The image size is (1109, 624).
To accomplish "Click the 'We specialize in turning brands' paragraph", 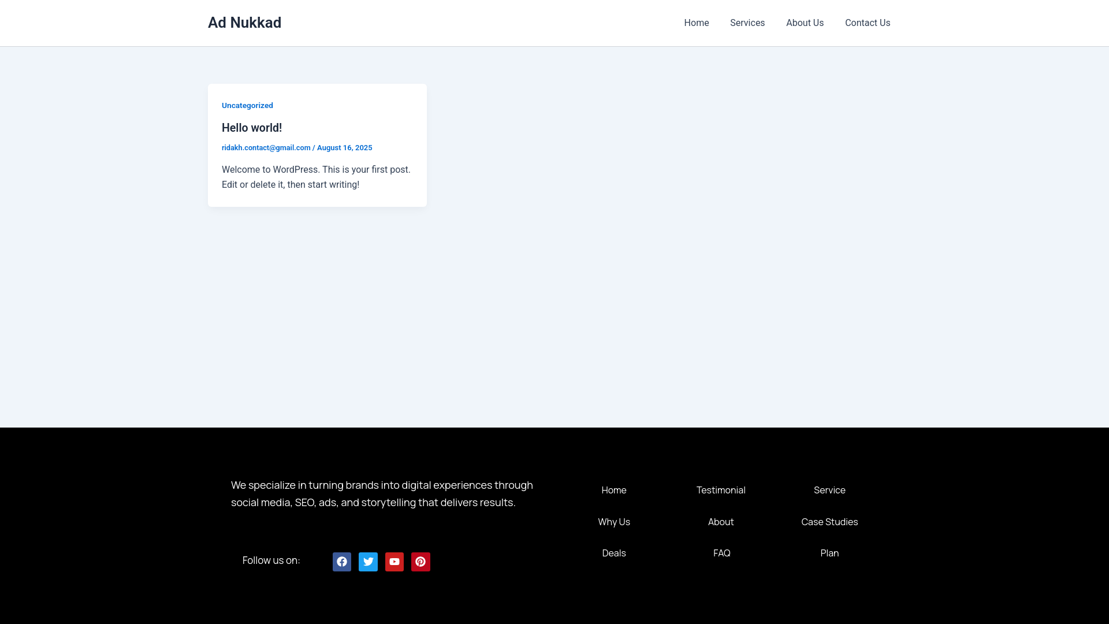I will 382,494.
